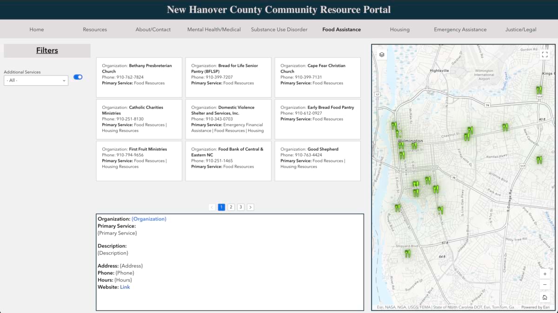Zoom out on the map

click(545, 285)
